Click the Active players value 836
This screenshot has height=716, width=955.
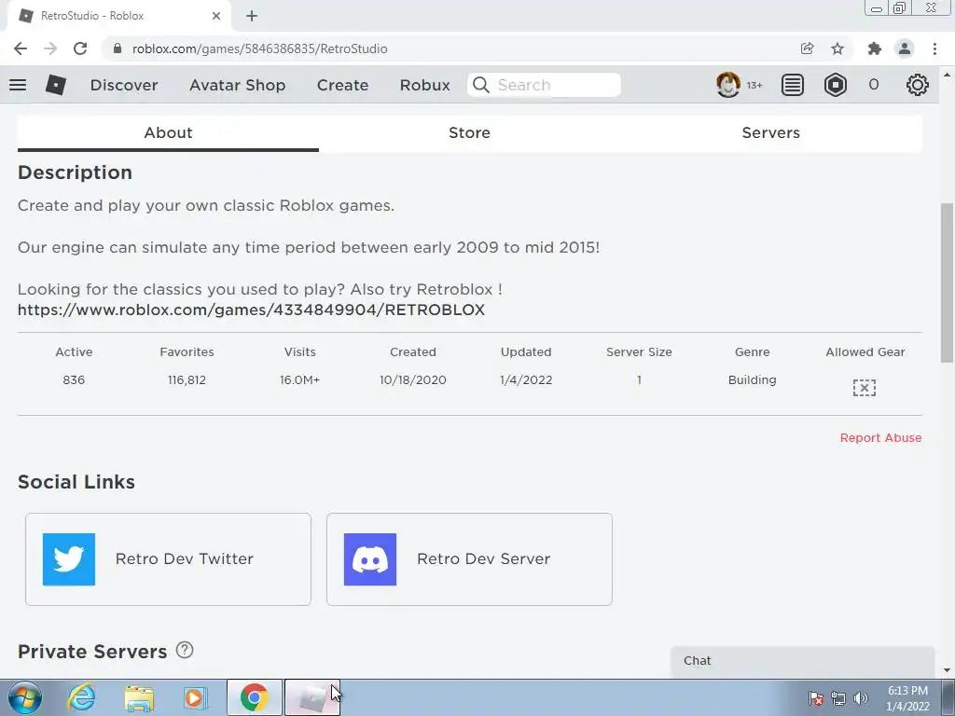click(74, 380)
